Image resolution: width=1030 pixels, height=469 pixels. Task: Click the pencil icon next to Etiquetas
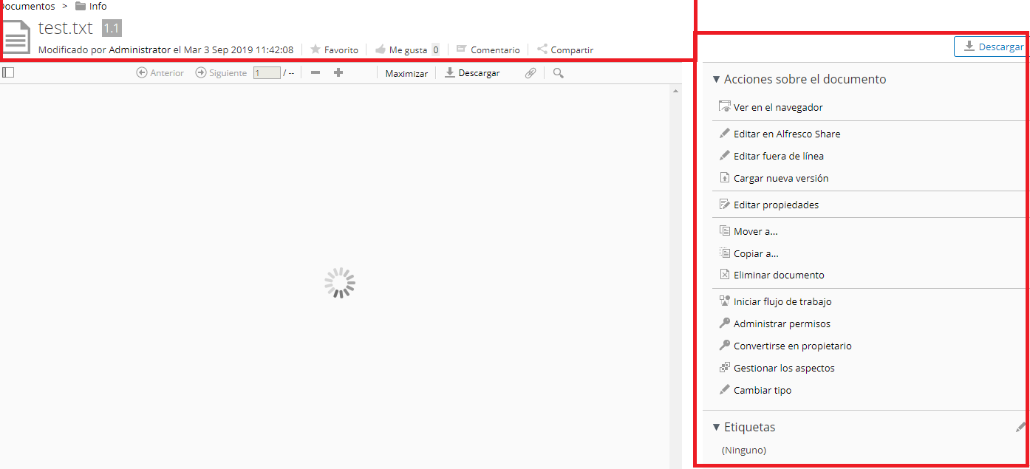[1020, 427]
